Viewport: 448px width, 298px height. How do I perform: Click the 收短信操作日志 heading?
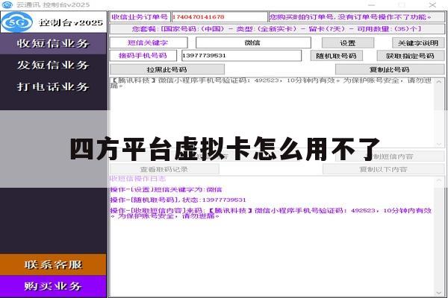(137, 179)
